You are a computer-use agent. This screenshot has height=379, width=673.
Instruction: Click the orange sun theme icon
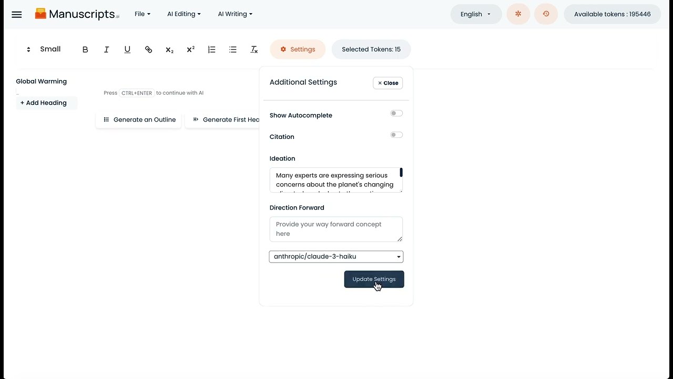coord(518,14)
